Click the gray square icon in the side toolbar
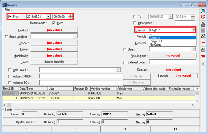Screen dimensions: 208x134 [x=203, y=31]
